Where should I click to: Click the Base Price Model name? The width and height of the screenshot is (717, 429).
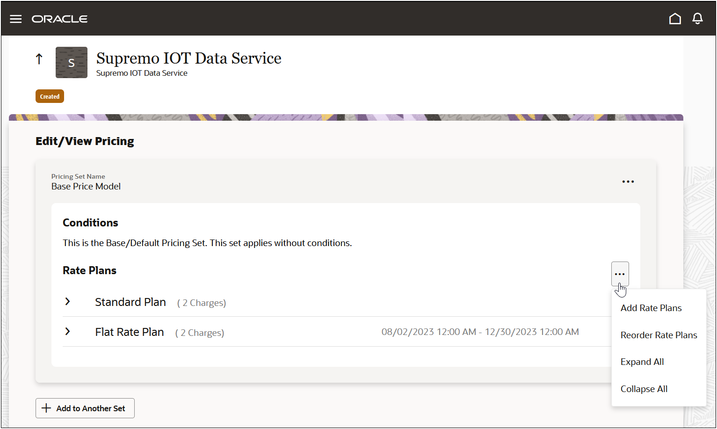coord(86,186)
